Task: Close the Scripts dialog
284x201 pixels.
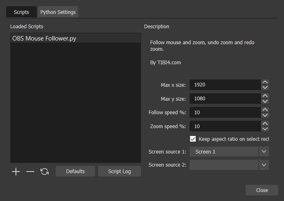Action: [262, 190]
